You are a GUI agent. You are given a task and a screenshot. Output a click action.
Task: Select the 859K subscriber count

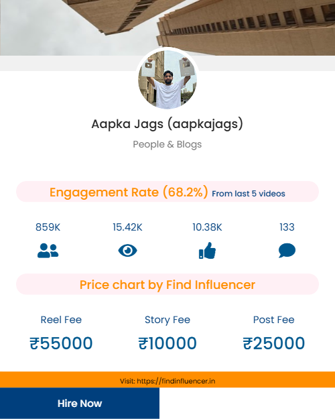pyautogui.click(x=48, y=227)
